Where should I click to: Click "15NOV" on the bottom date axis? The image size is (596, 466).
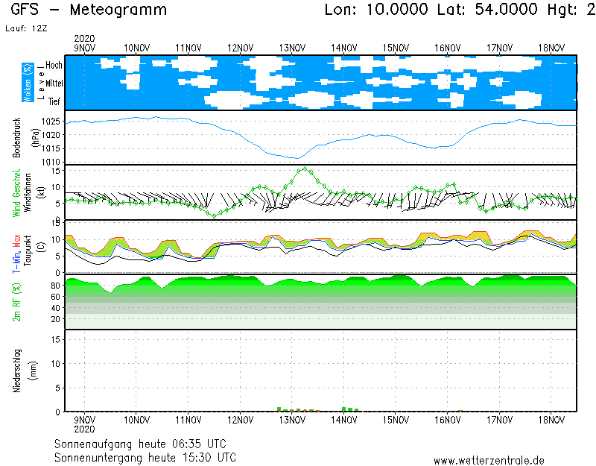[396, 420]
